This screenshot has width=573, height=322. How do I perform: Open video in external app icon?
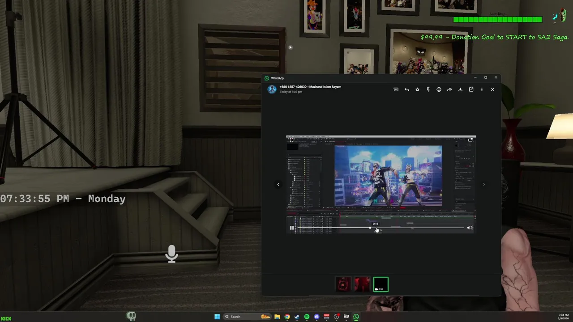click(471, 89)
